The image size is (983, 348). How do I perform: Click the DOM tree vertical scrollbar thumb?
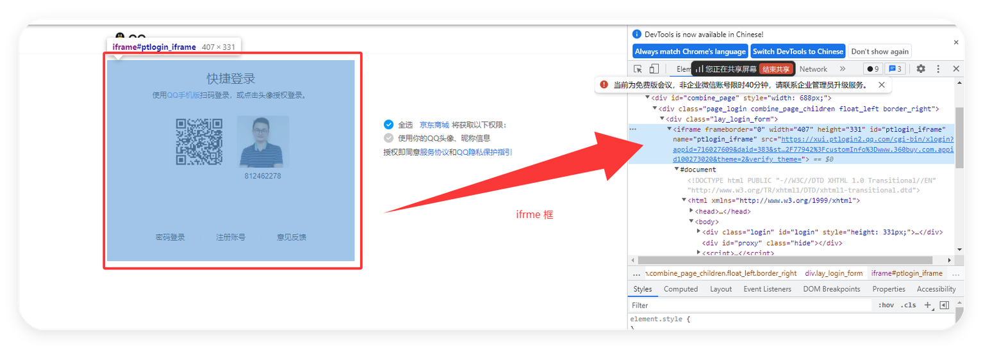(959, 138)
